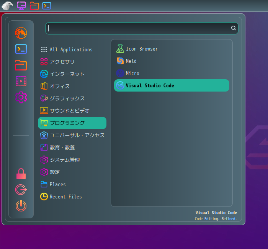Select the プログラミング category
Image resolution: width=268 pixels, height=249 pixels.
click(x=72, y=123)
